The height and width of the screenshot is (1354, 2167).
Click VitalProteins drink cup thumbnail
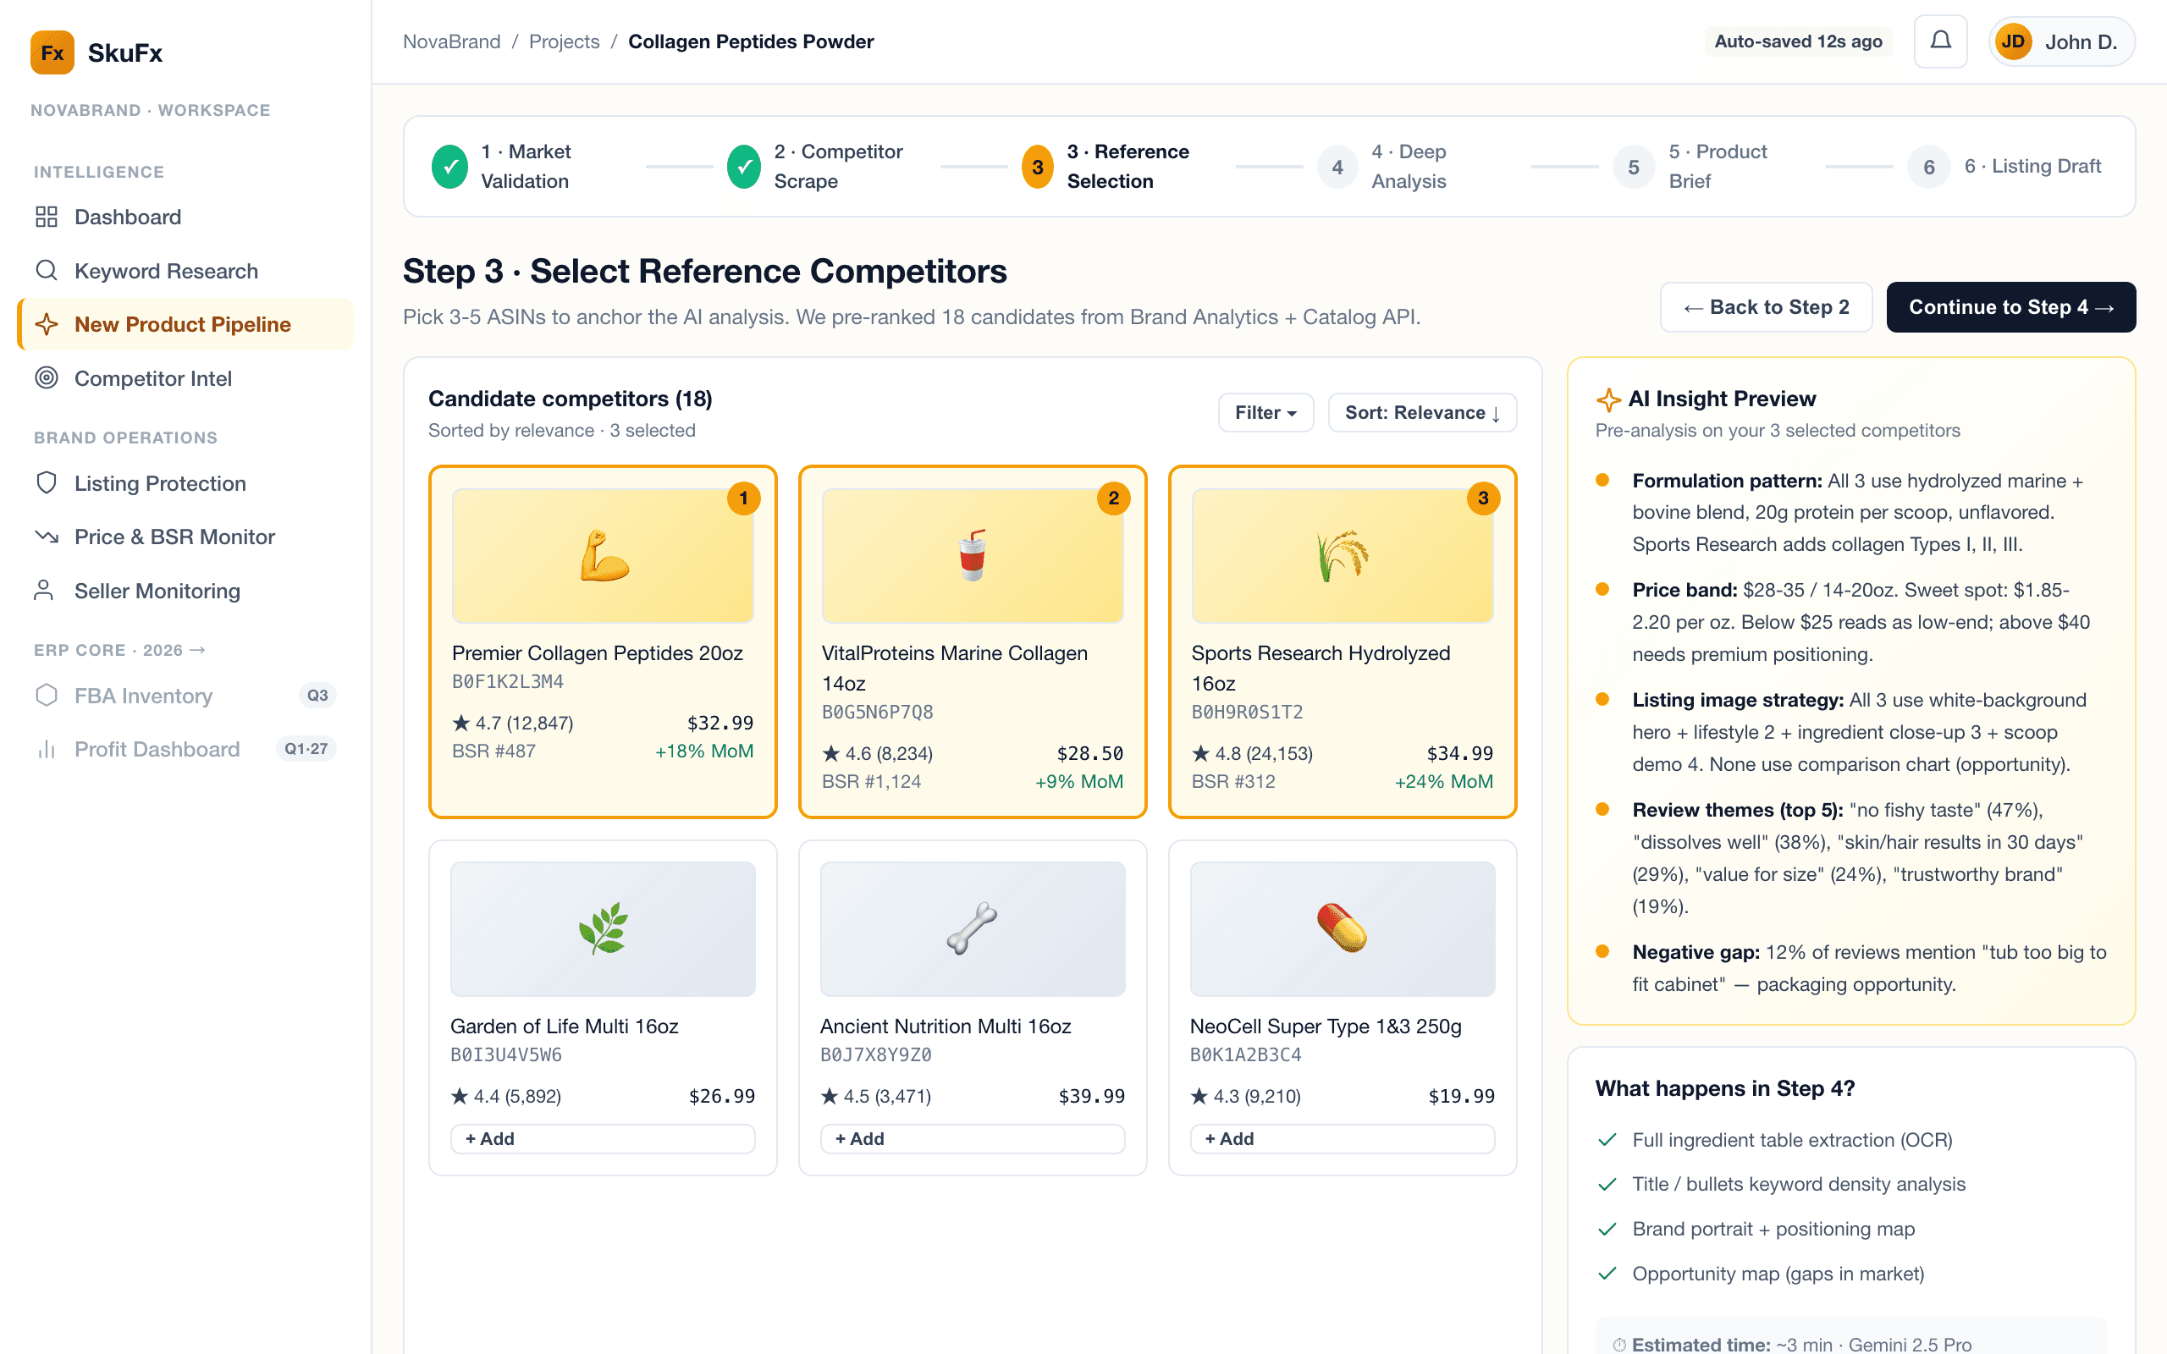[x=972, y=555]
